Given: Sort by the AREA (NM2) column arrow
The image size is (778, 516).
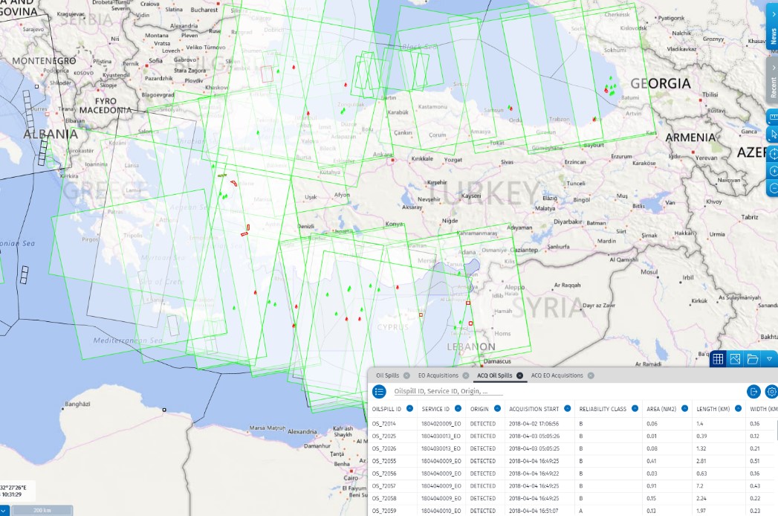Looking at the screenshot, I should point(684,408).
